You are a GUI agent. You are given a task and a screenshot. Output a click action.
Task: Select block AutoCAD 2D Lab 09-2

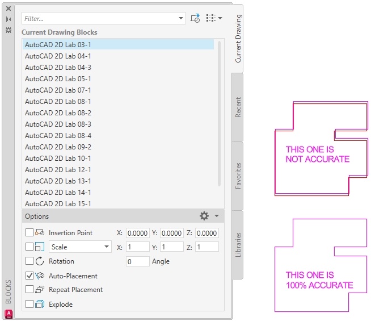click(x=118, y=147)
